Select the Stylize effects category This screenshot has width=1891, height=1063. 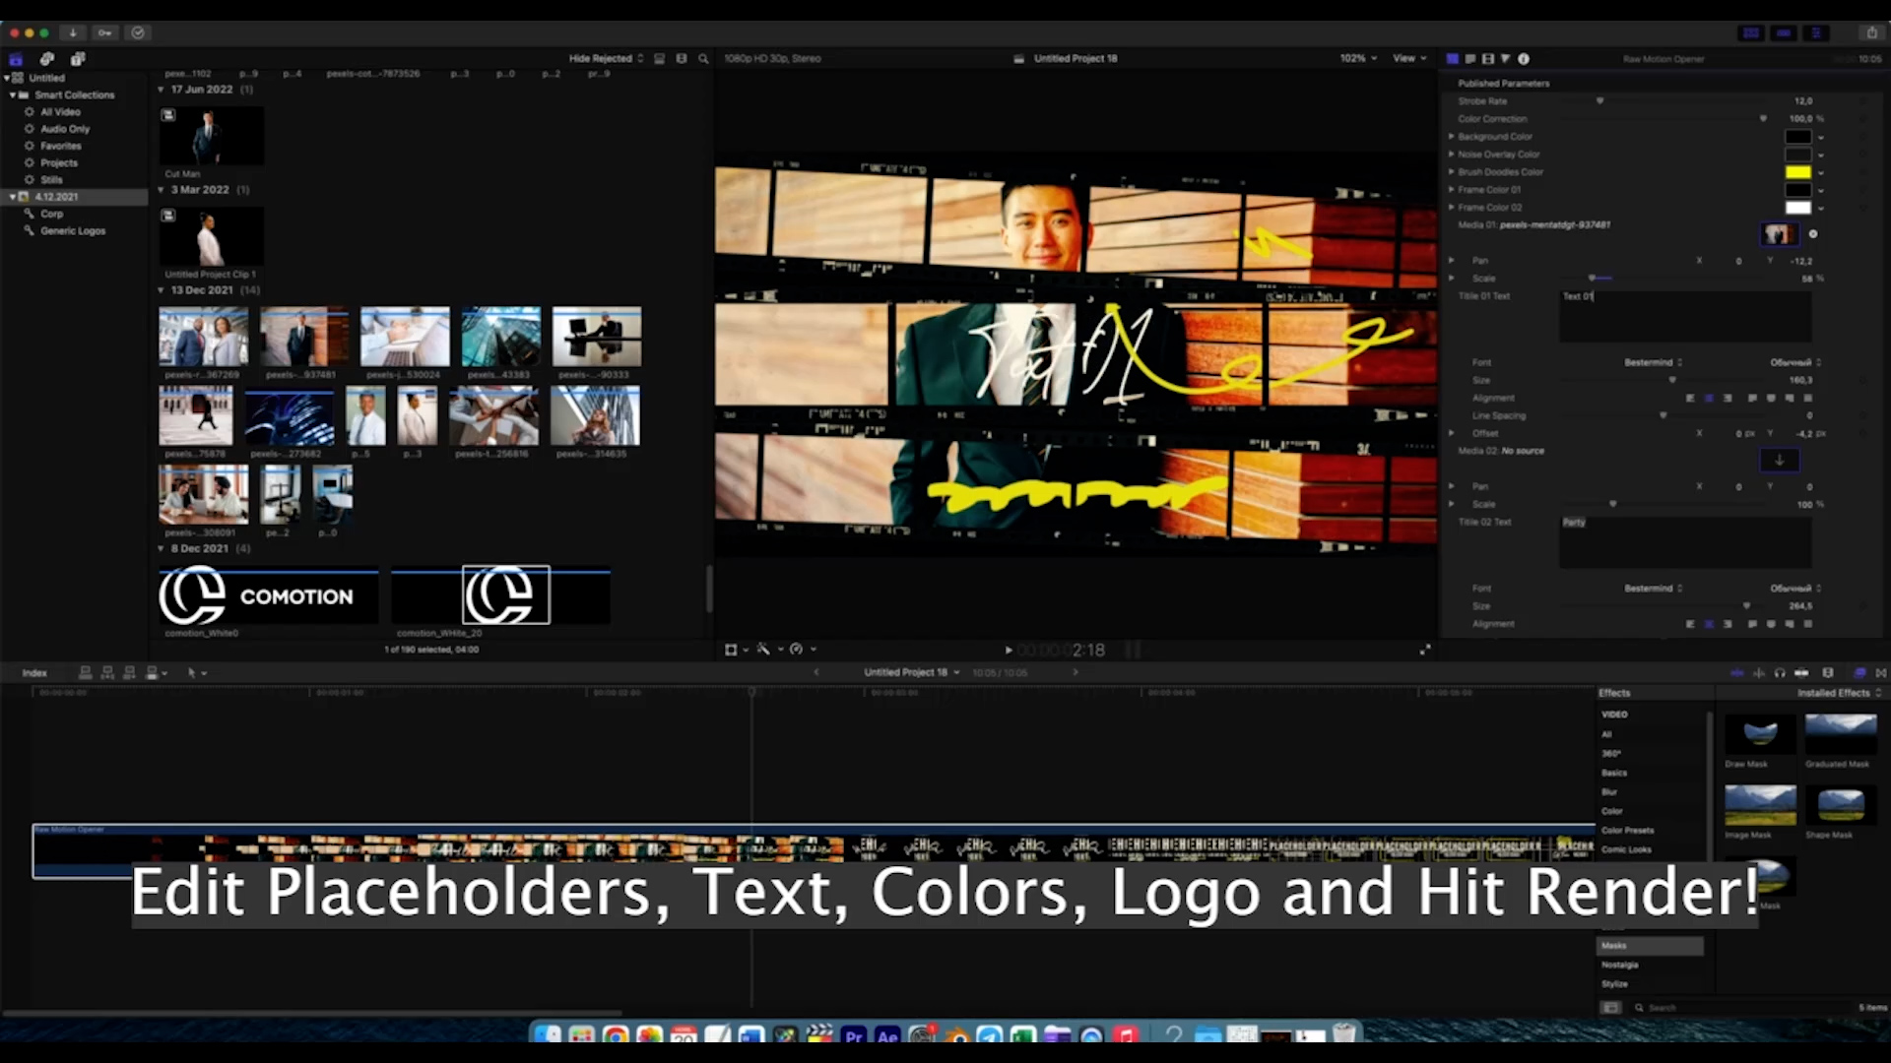tap(1614, 984)
